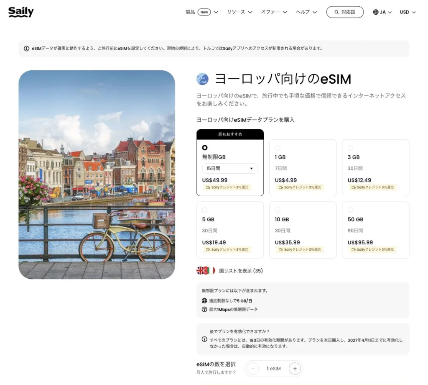This screenshot has width=428, height=385.
Task: Click the New badge next to 製品
Action: 204,12
